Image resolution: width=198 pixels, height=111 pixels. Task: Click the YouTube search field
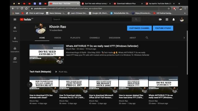pos(92,19)
